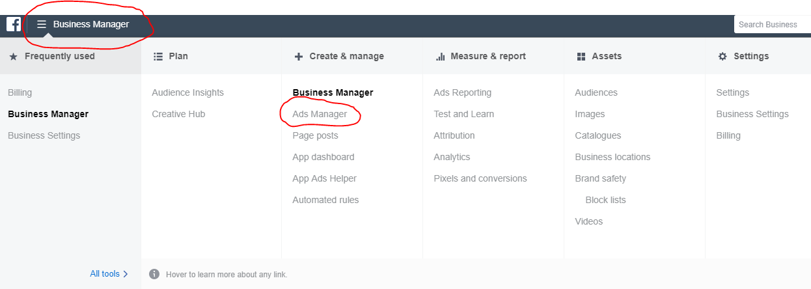The width and height of the screenshot is (811, 289).
Task: Open Automated rules under Create & manage
Action: coord(325,200)
